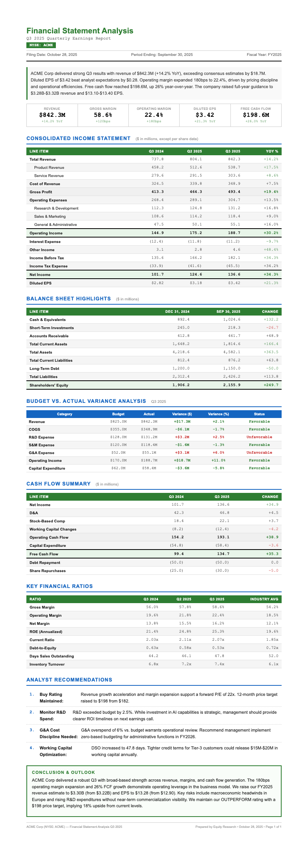Click Diluted EPS row value $2.82

click(157, 283)
